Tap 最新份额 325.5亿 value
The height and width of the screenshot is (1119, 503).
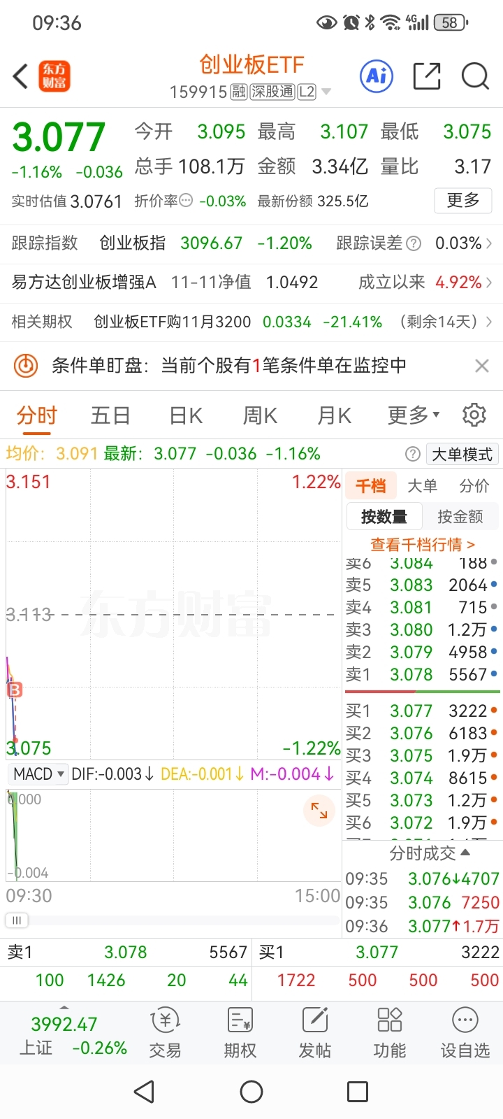coord(343,201)
